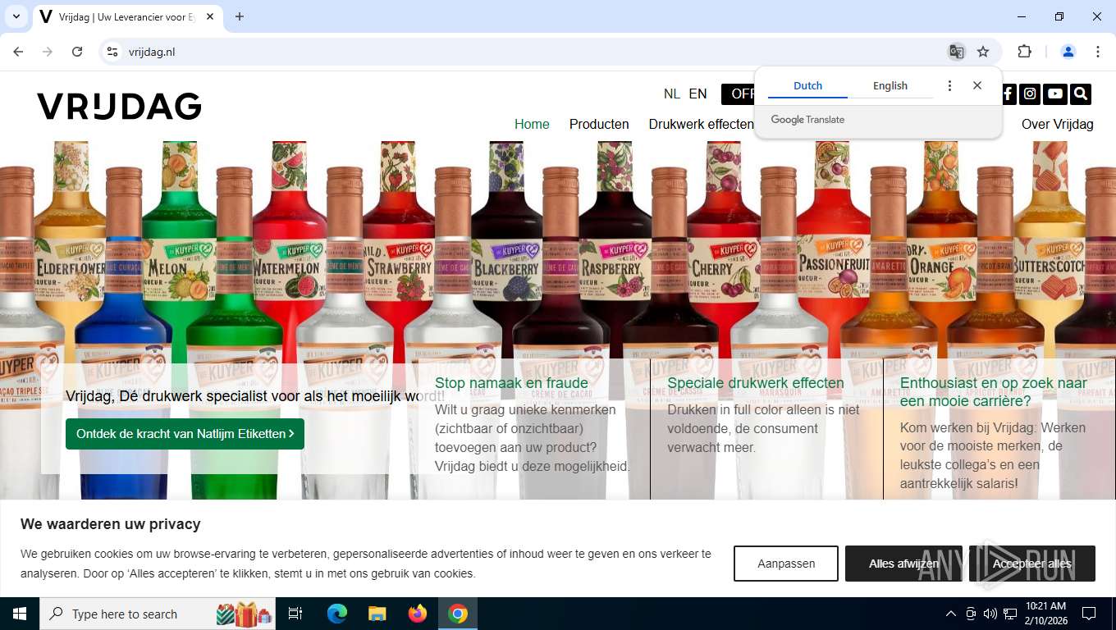Screen dimensions: 1116x630
Task: Click the Chrome taskbar icon
Action: (458, 614)
